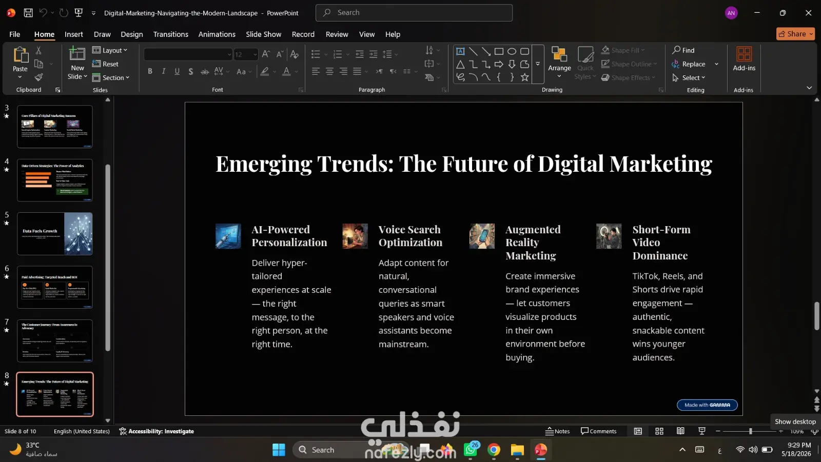Click the Paste clipboard icon
Viewport: 821px width, 462px height.
coord(20,55)
